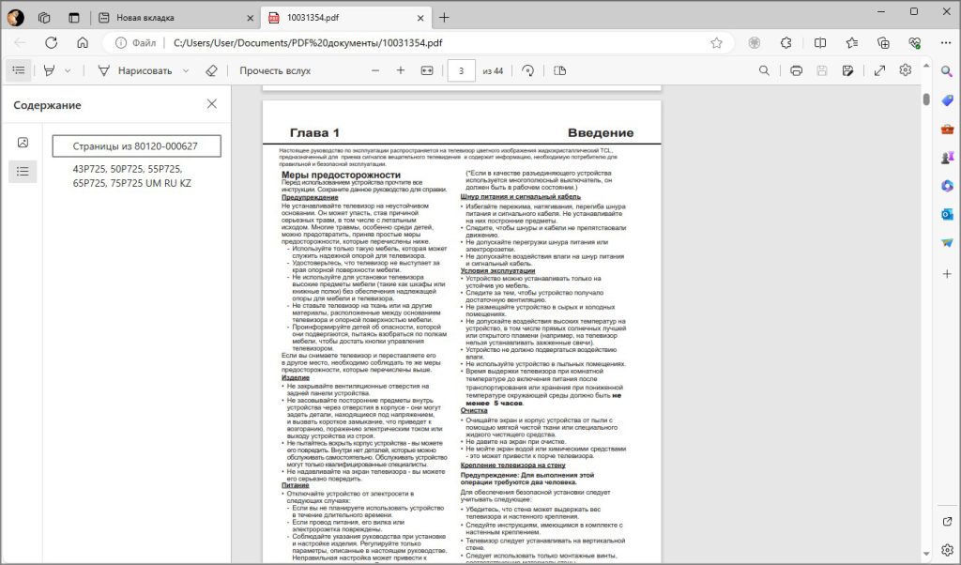
Task: Open the PDF search tool
Action: (764, 69)
